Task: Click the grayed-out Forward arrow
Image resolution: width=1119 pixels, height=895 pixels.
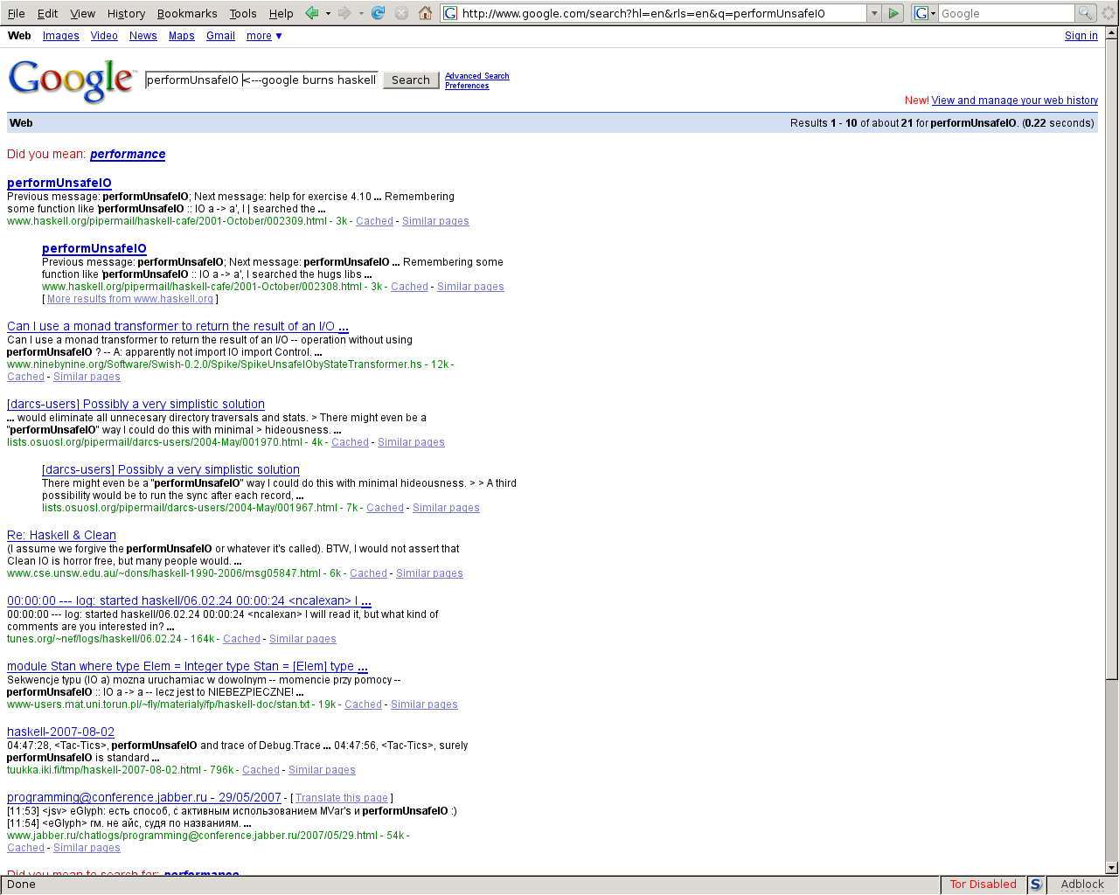Action: [x=344, y=13]
